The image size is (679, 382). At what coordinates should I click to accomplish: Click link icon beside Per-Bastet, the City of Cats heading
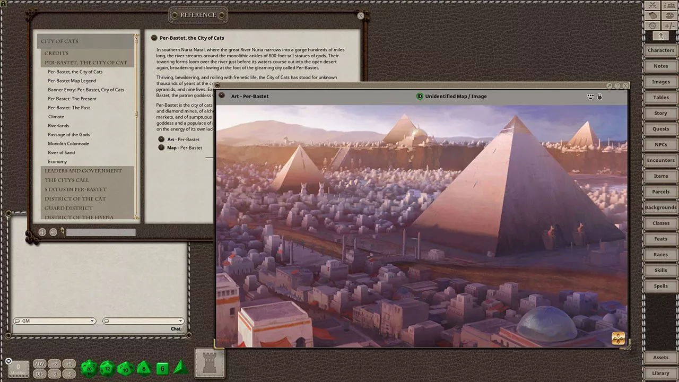click(x=154, y=38)
